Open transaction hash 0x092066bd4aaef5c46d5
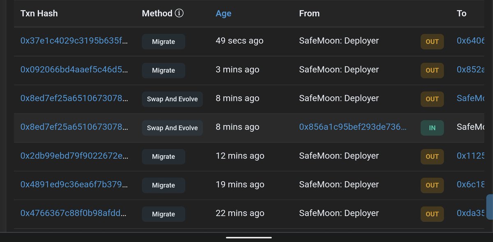The height and width of the screenshot is (242, 493). point(74,70)
